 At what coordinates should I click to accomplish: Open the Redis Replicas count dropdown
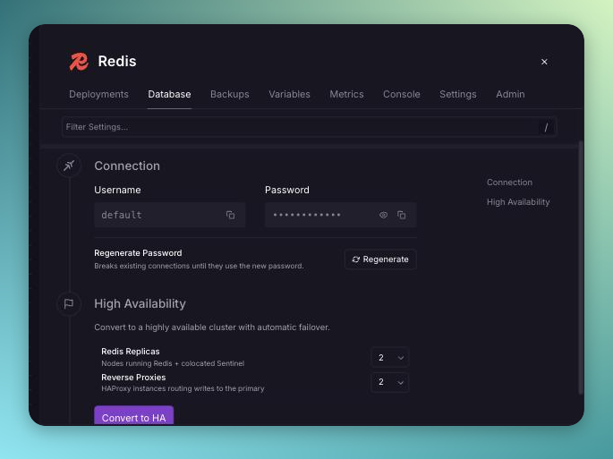(x=390, y=357)
